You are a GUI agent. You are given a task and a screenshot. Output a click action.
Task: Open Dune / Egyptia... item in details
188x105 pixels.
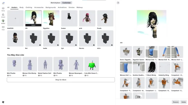(126, 52)
